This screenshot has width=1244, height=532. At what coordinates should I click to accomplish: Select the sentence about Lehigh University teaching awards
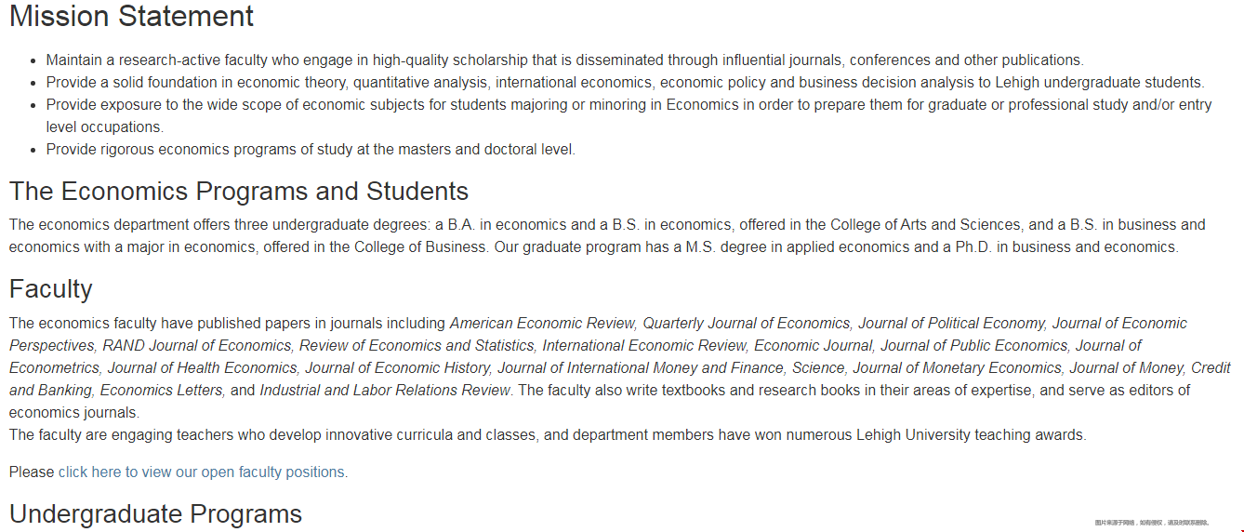[x=548, y=434]
